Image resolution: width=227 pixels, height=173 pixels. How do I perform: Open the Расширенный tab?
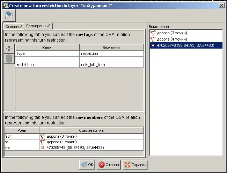pos(38,26)
